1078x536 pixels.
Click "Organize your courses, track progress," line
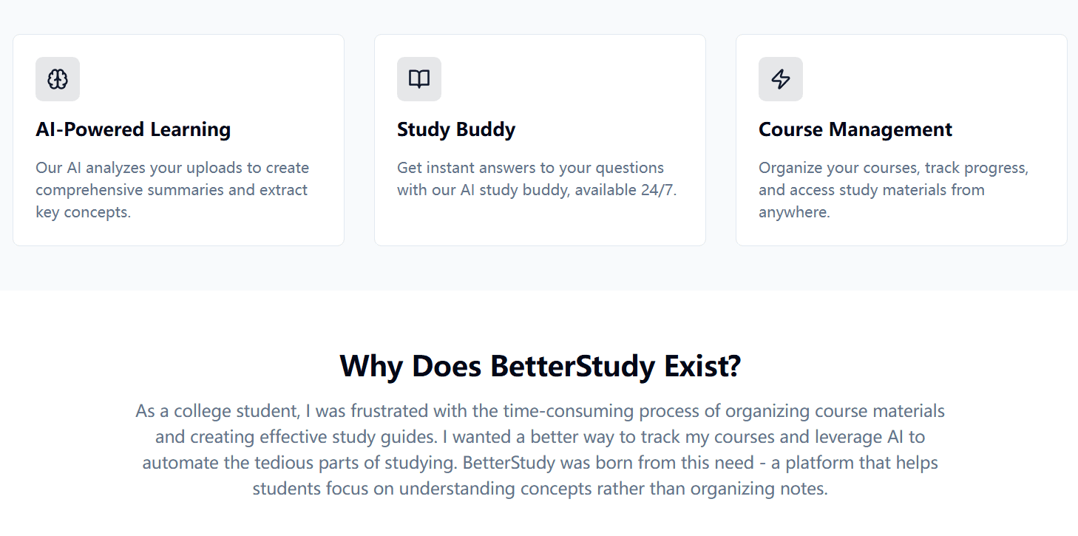pyautogui.click(x=893, y=168)
